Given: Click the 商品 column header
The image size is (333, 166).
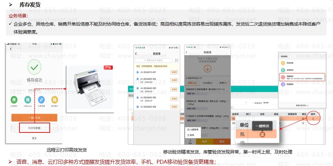Looking at the screenshot, I should point(276,114).
